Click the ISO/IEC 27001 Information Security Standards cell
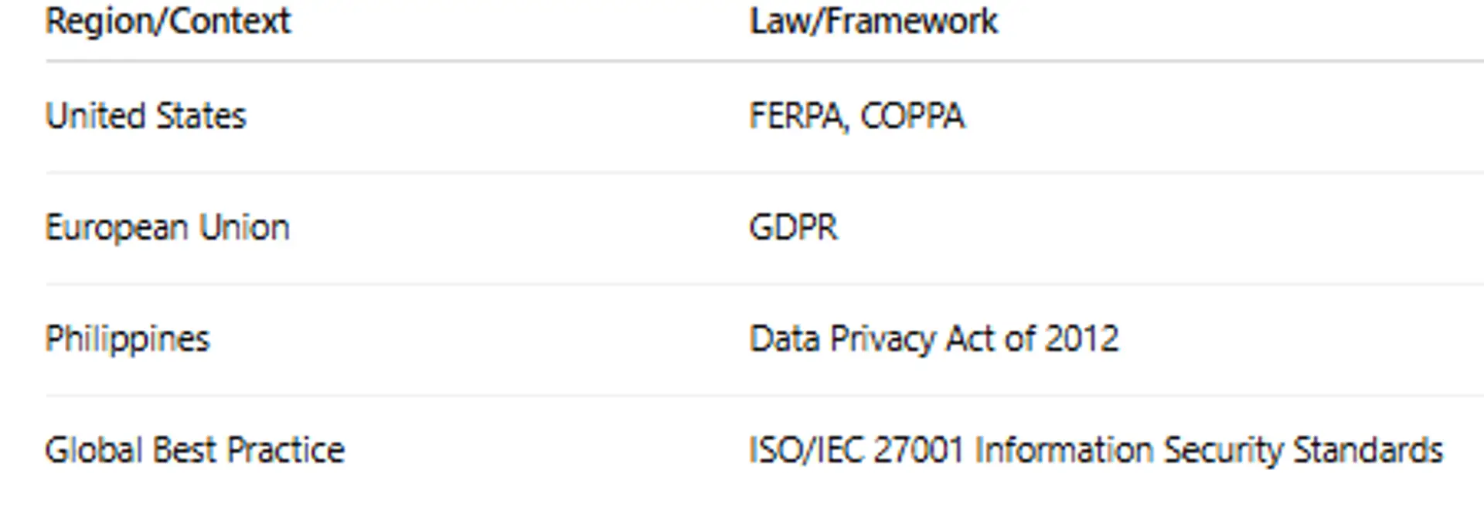The image size is (1484, 521). [1095, 450]
